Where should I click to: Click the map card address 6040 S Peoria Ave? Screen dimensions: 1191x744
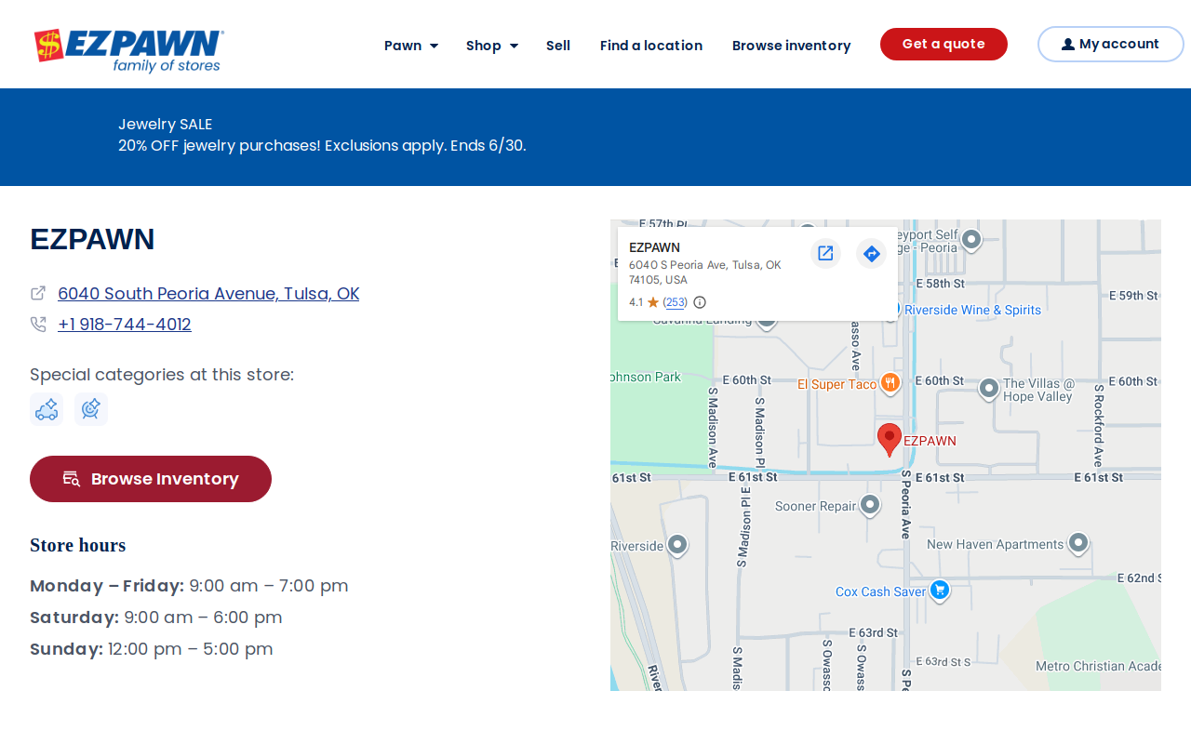pyautogui.click(x=705, y=272)
